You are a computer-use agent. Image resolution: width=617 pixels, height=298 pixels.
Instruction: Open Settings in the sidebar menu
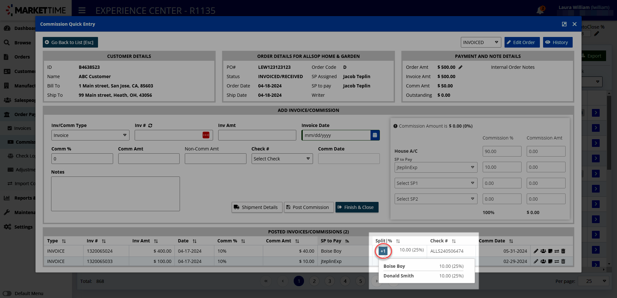click(23, 227)
